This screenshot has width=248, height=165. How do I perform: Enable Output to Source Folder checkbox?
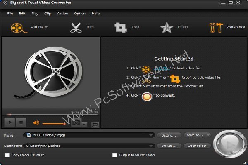click(114, 155)
